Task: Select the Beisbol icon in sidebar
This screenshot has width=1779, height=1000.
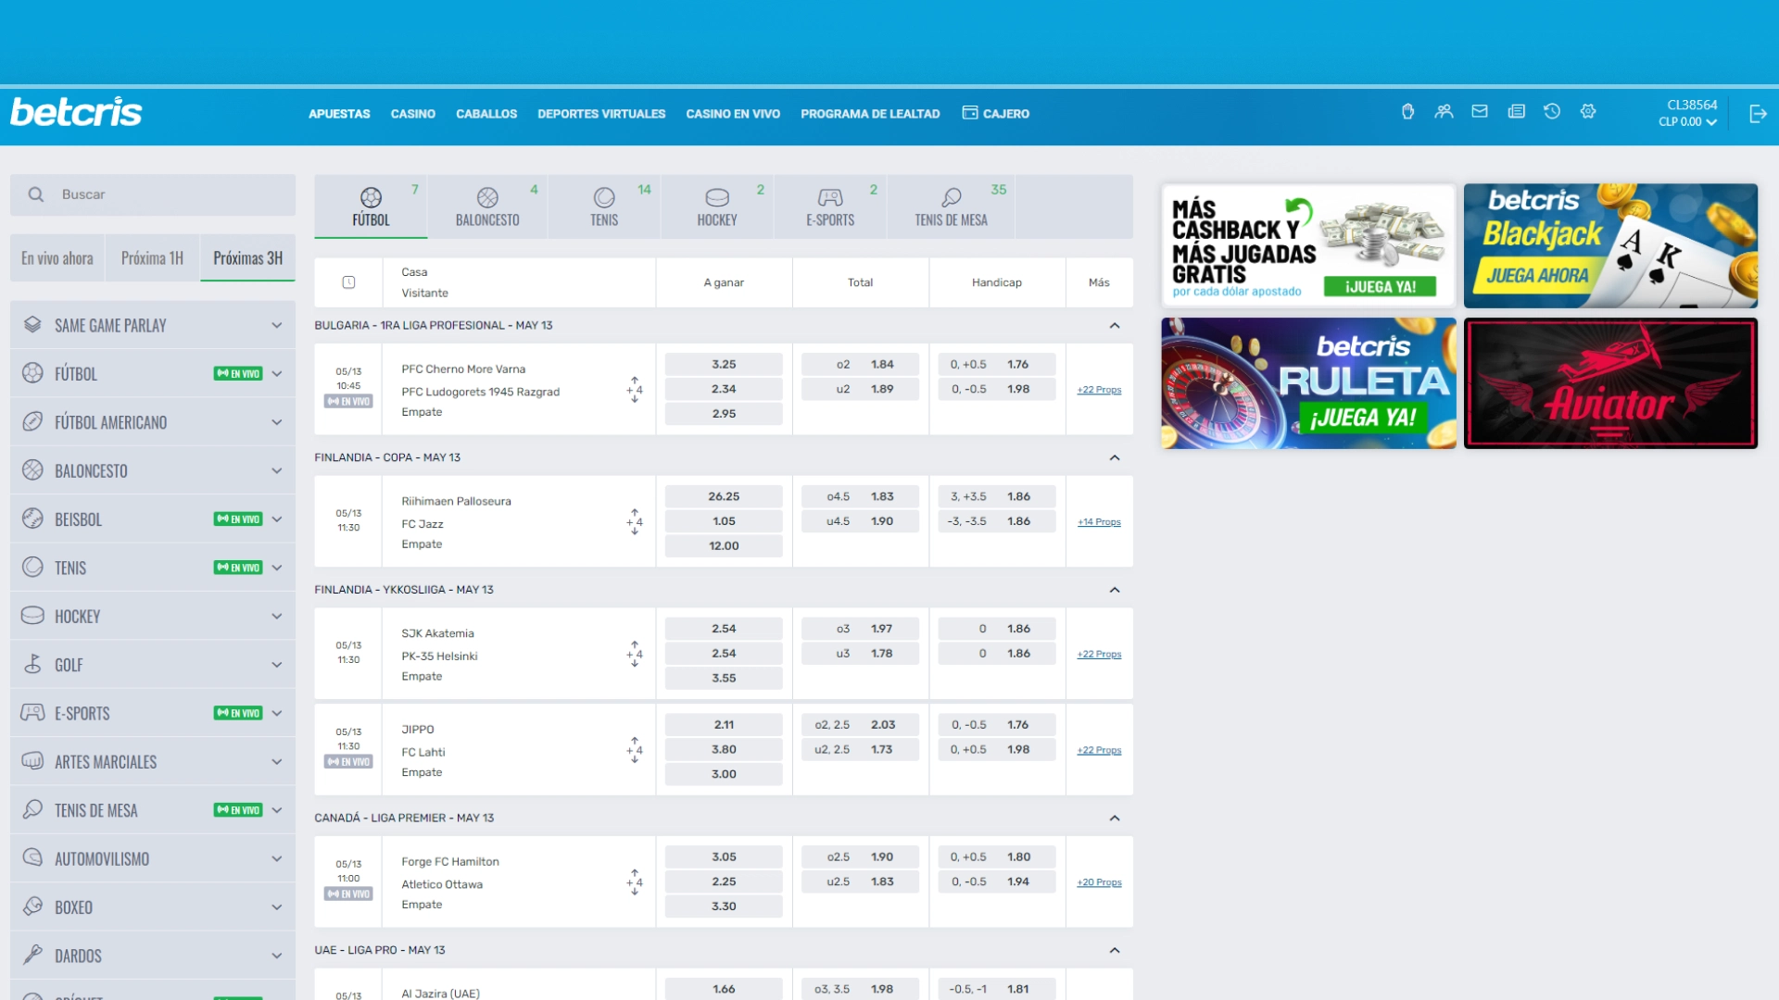Action: tap(32, 519)
